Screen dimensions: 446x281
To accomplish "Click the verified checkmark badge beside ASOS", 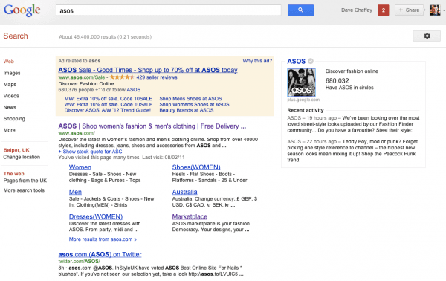I will pyautogui.click(x=310, y=61).
